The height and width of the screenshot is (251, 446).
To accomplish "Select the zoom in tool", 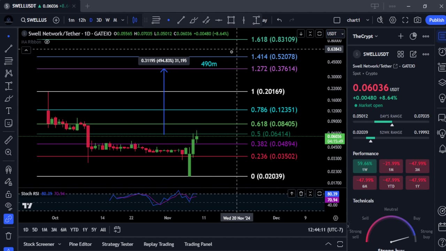I will click(9, 152).
